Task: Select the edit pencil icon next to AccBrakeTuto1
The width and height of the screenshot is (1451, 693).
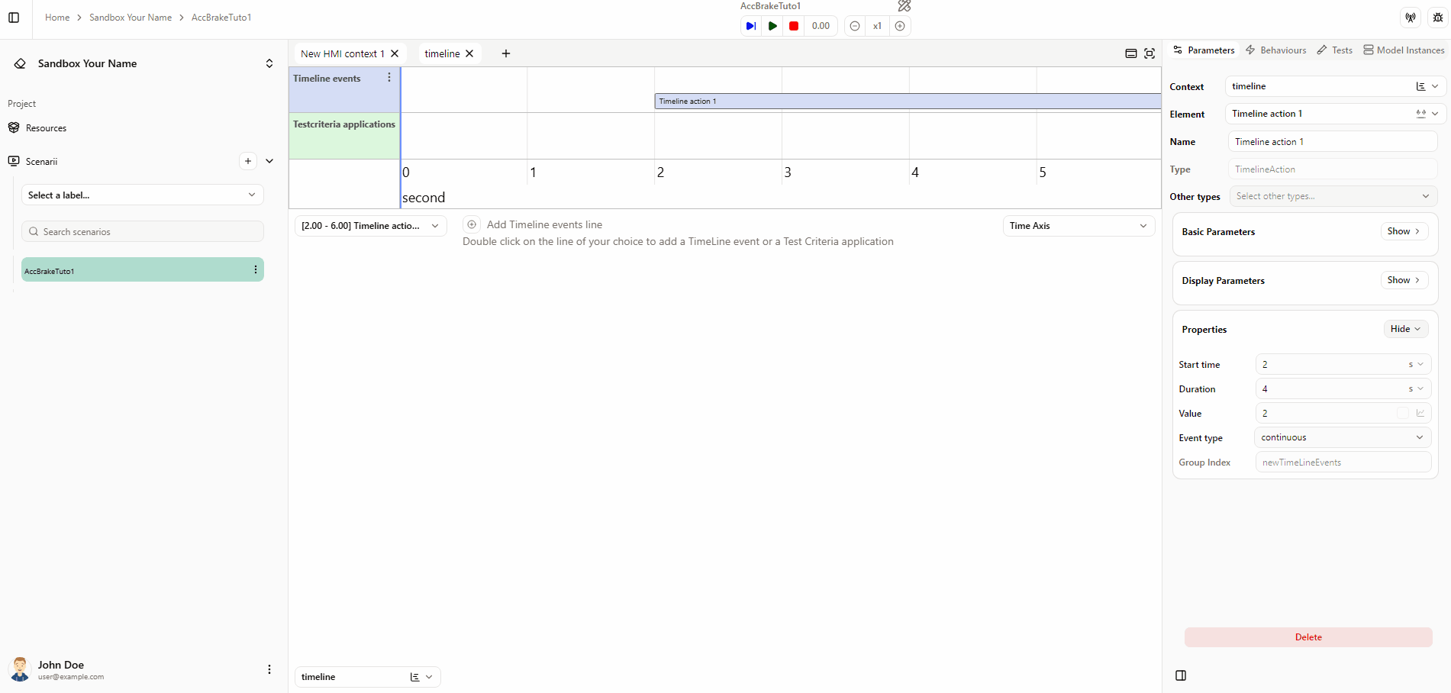Action: (904, 6)
